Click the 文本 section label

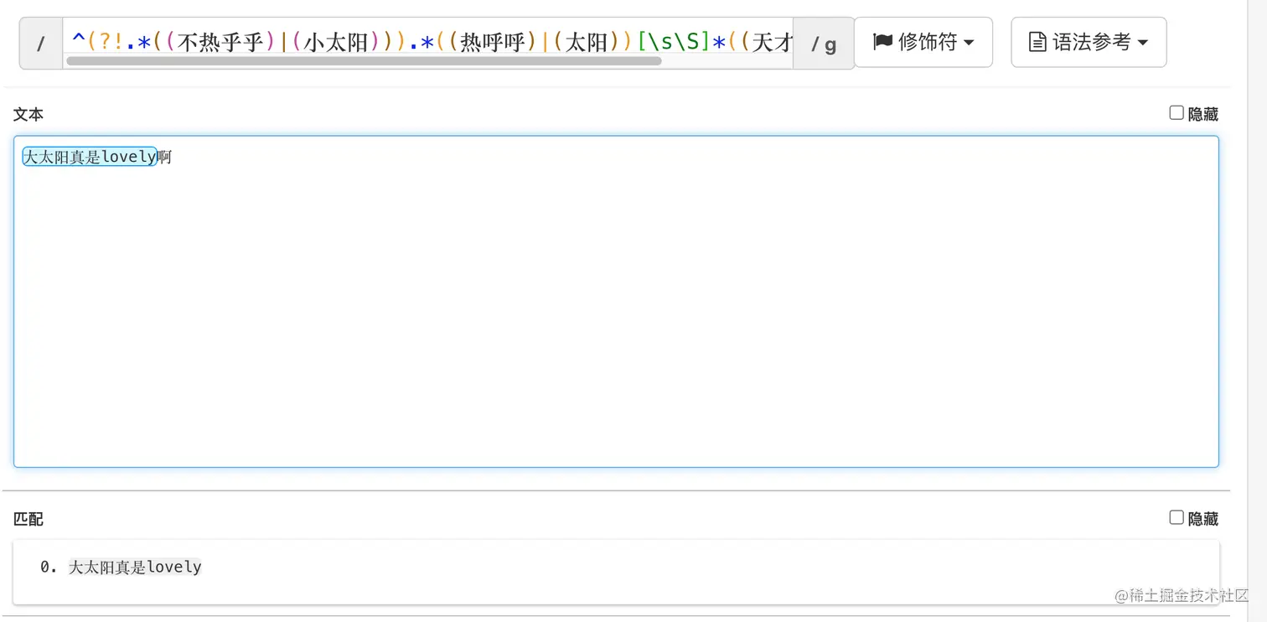28,114
